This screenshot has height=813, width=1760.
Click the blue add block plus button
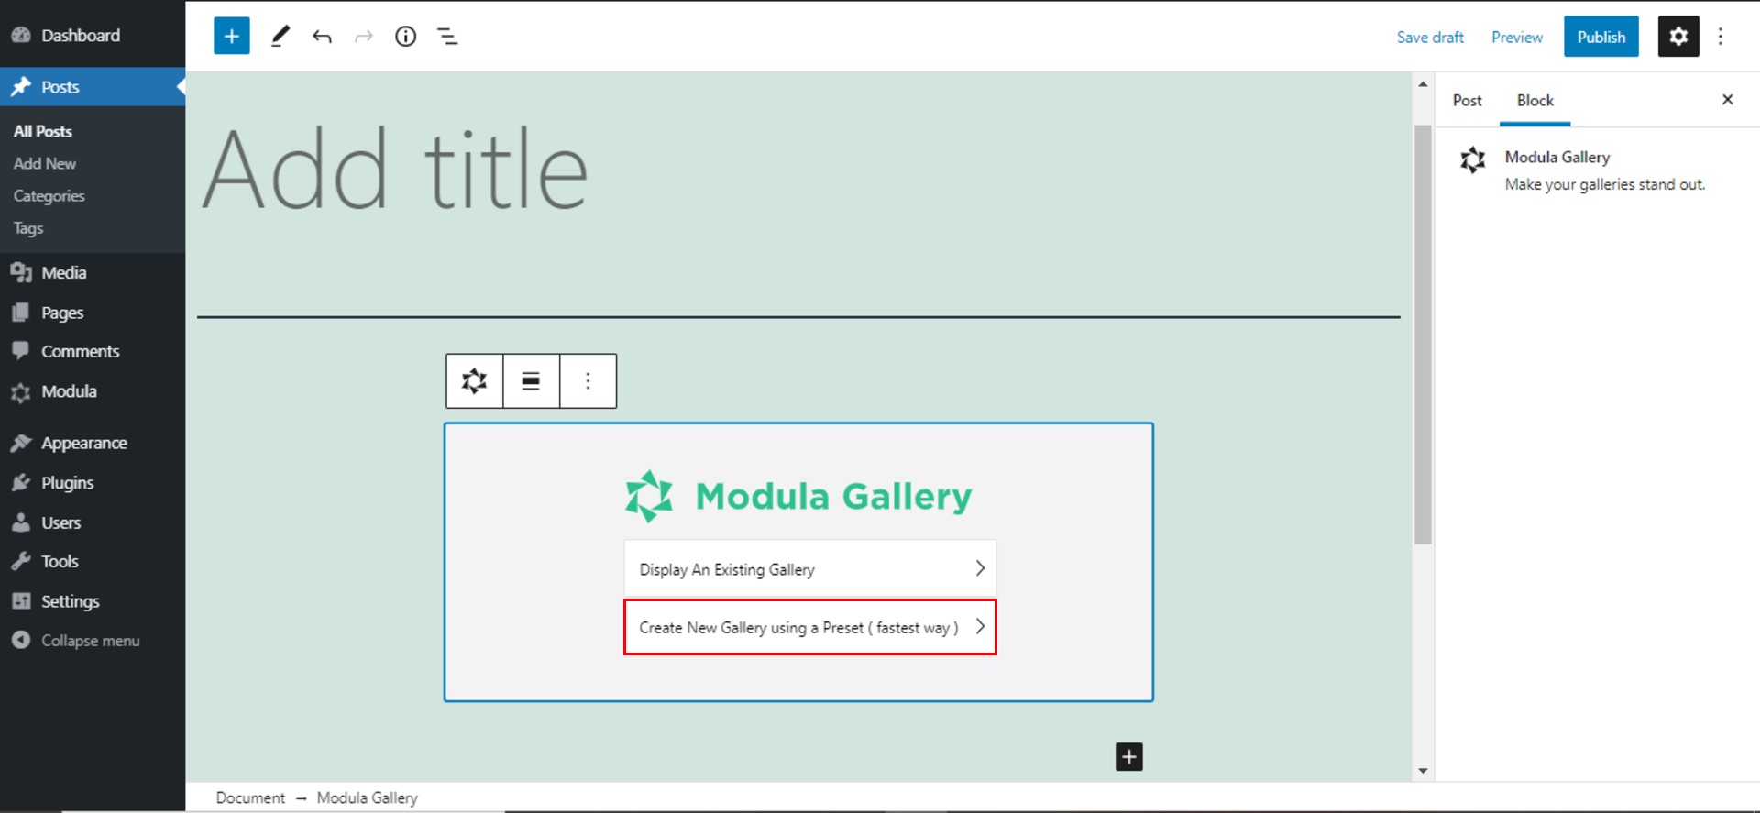(x=231, y=37)
